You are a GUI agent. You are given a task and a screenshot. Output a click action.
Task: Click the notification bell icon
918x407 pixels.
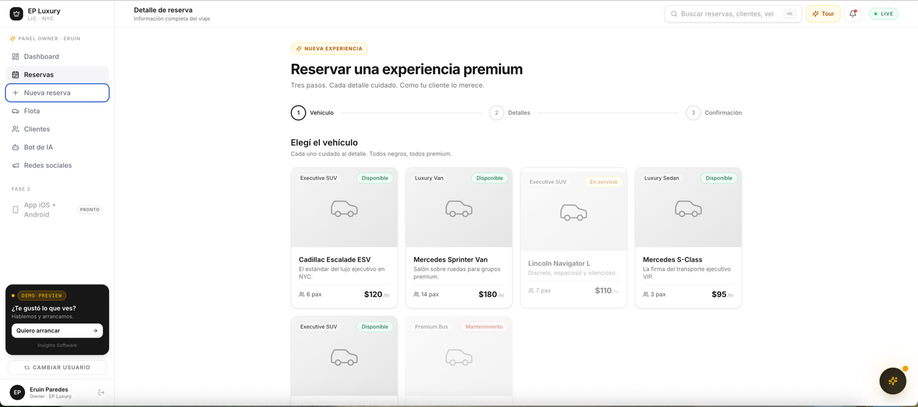pos(852,13)
